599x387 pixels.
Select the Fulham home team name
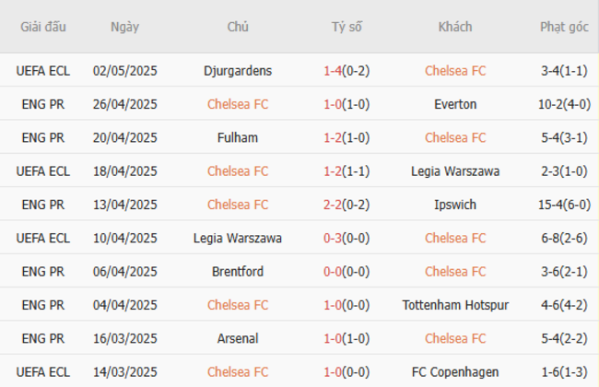(x=238, y=137)
